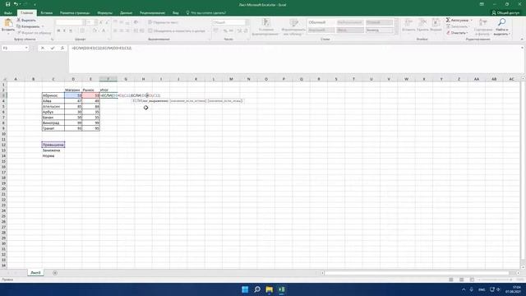Toggle italic formatting
Image resolution: width=526 pixels, height=296 pixels.
[x=64, y=30]
